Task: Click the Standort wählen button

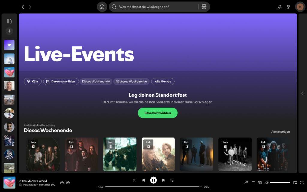Action: coord(157,113)
